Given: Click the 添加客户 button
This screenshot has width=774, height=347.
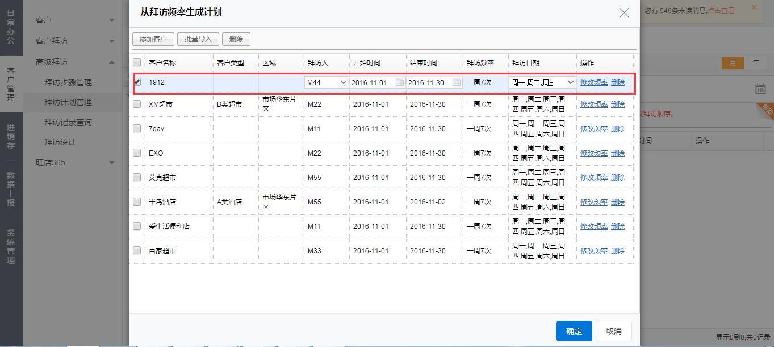Looking at the screenshot, I should tap(153, 39).
